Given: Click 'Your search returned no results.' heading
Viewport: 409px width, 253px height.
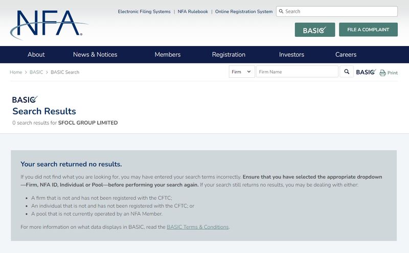Looking at the screenshot, I should (x=71, y=164).
